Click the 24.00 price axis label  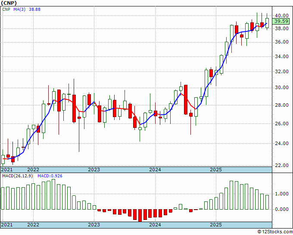[x=282, y=143]
